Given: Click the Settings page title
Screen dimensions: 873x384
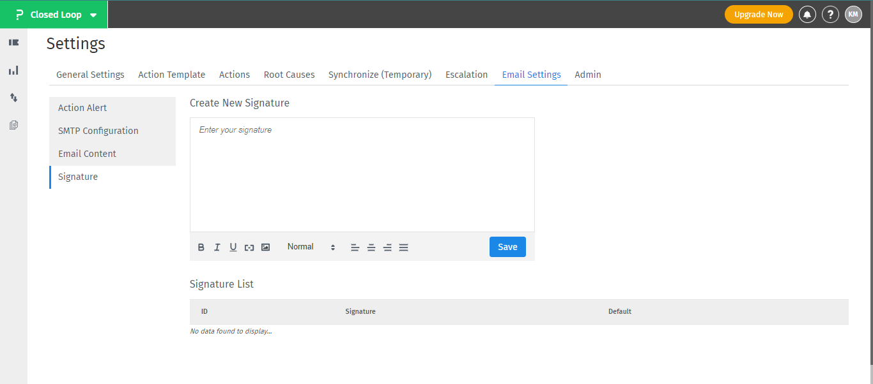Looking at the screenshot, I should tap(76, 43).
